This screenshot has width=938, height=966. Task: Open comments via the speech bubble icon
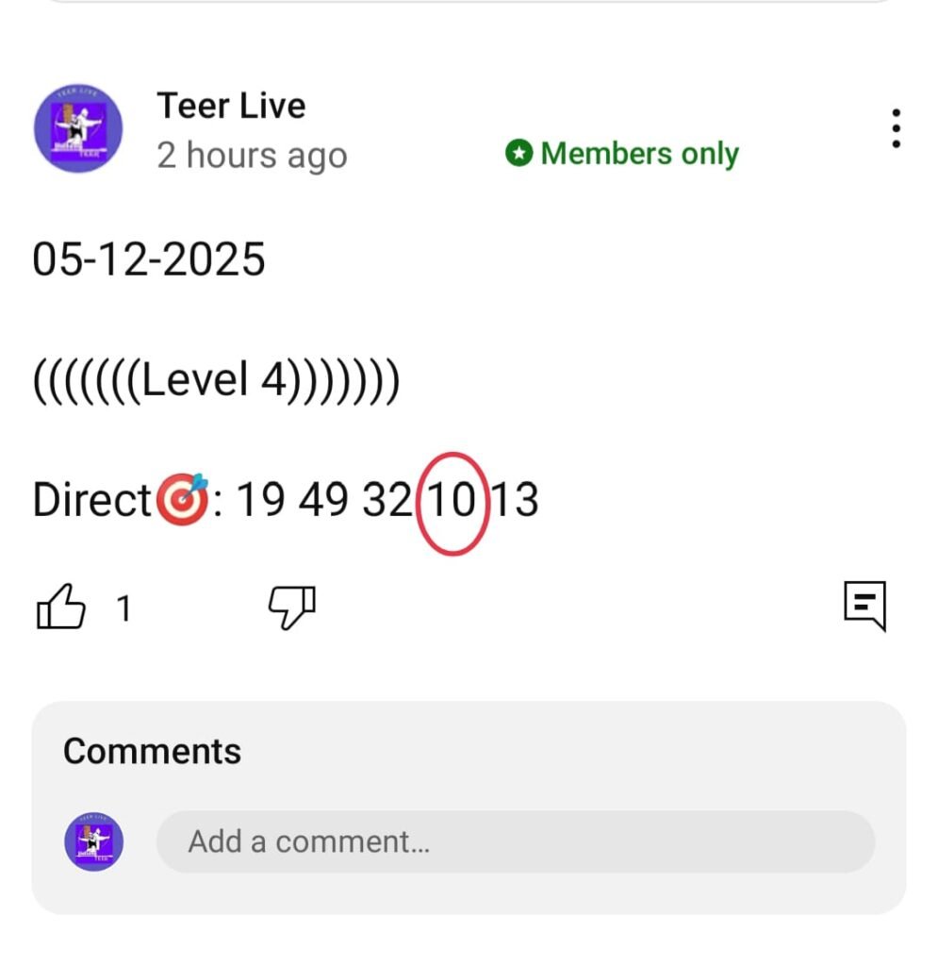tap(864, 605)
